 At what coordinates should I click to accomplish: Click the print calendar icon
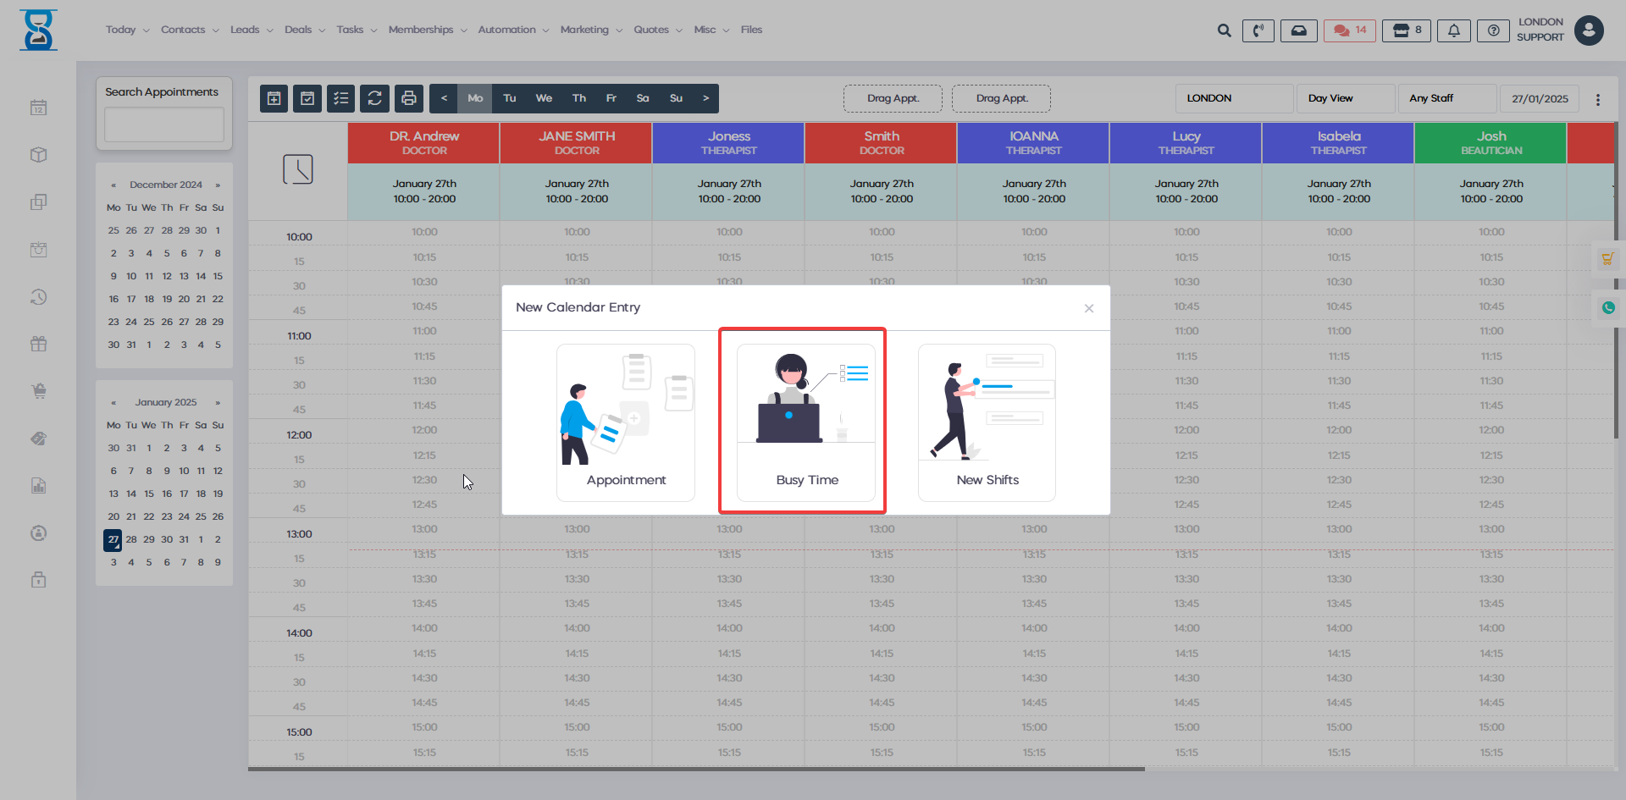point(409,98)
